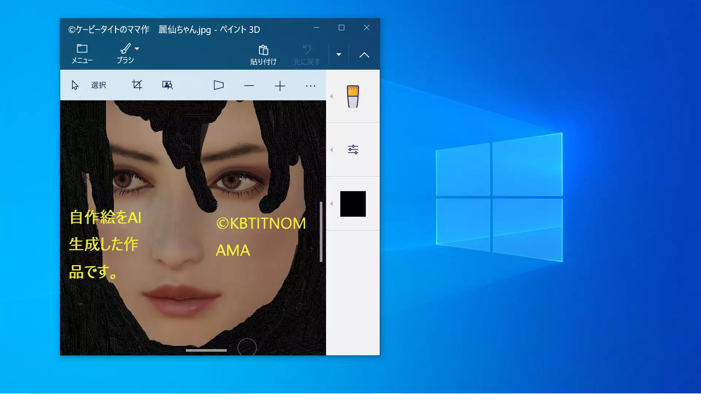Screen dimensions: 701x394
Task: Close the Paint 3D window
Action: (367, 28)
